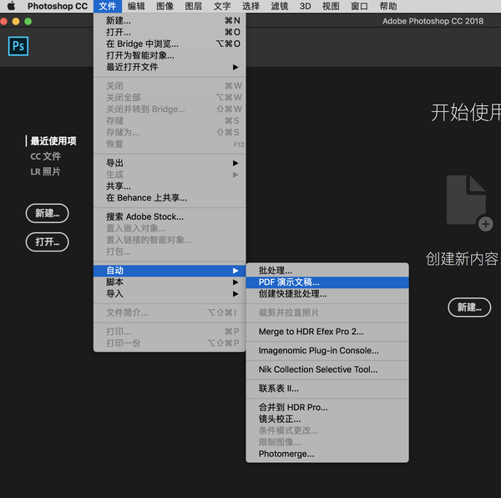Click the 新建... button in the left sidebar
This screenshot has width=501, height=498.
pyautogui.click(x=47, y=213)
